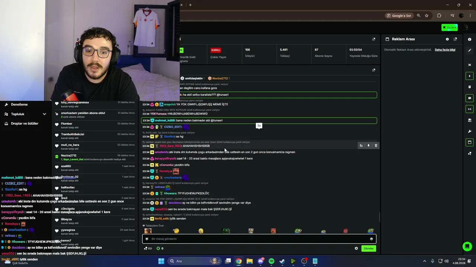Click the KAPALI badge above Çoklu Yayın
Screen dimensions: 476x267
point(216,50)
